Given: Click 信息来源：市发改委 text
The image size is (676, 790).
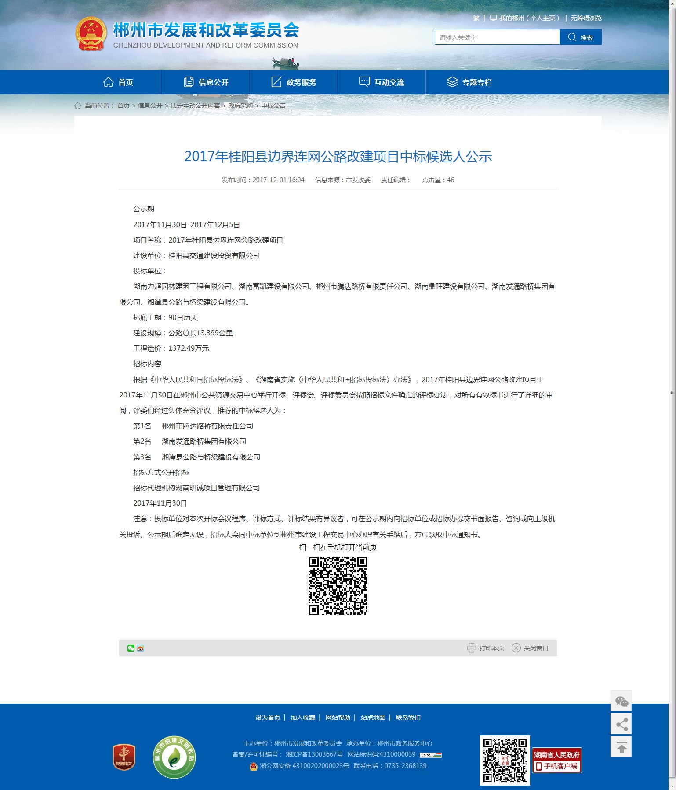Looking at the screenshot, I should 343,180.
